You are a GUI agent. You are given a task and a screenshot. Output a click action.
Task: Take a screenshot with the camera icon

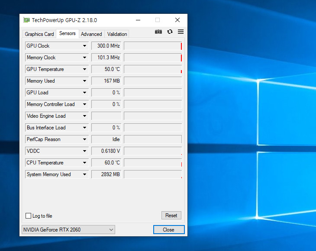click(158, 32)
